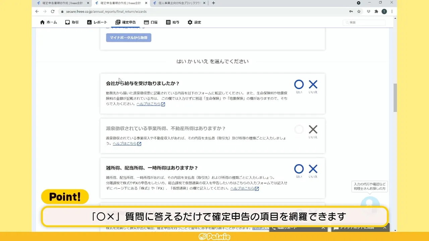Viewport: 429px width, 241px height.
Task: Click the マイナポータルから取得 button
Action: (128, 37)
